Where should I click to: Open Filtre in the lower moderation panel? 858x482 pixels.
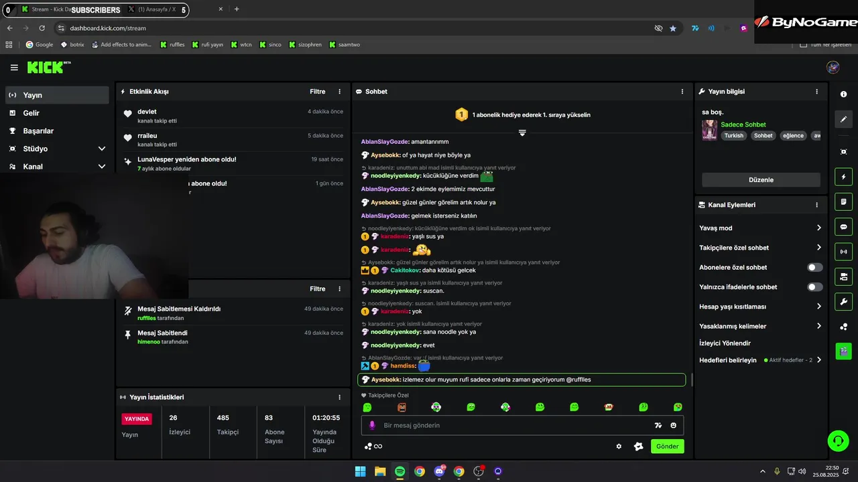pyautogui.click(x=317, y=289)
